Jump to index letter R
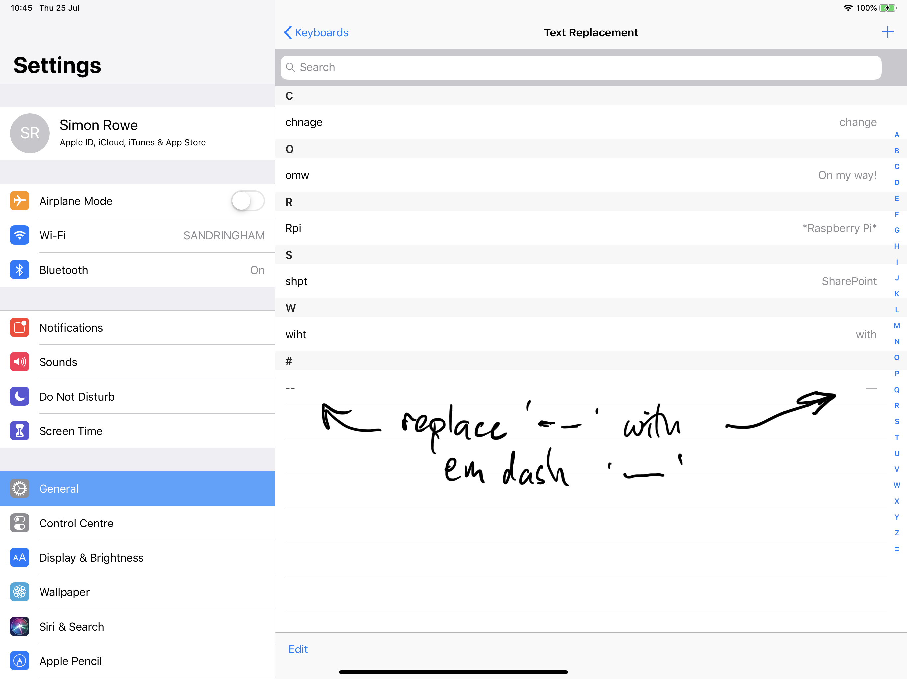The width and height of the screenshot is (907, 679). pyautogui.click(x=897, y=405)
